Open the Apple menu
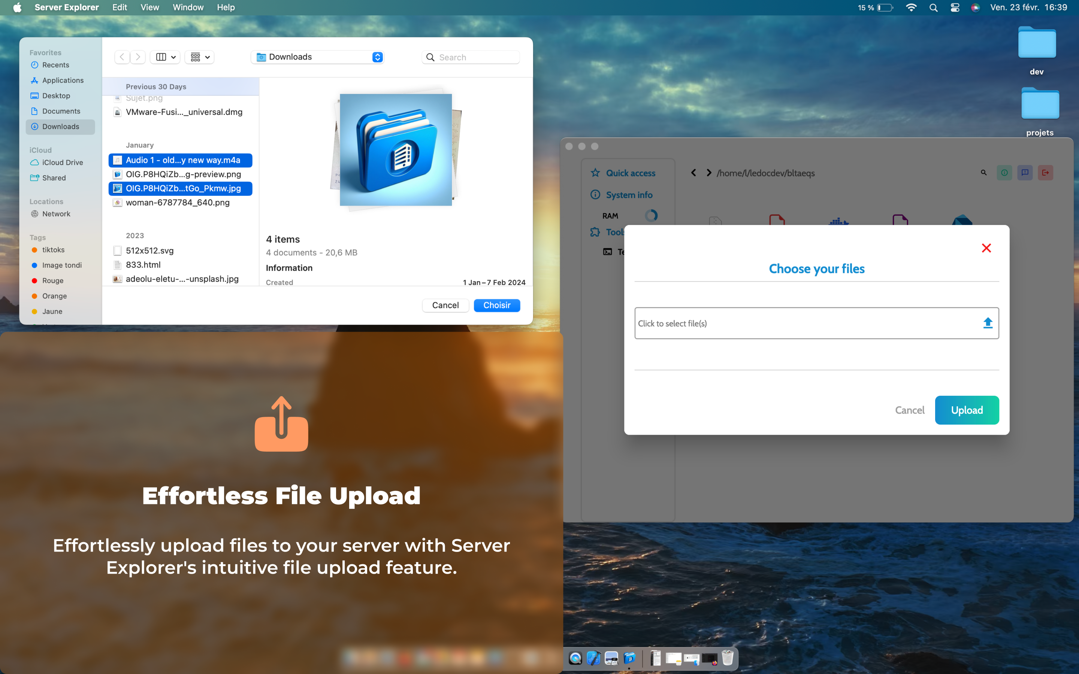 (x=17, y=7)
